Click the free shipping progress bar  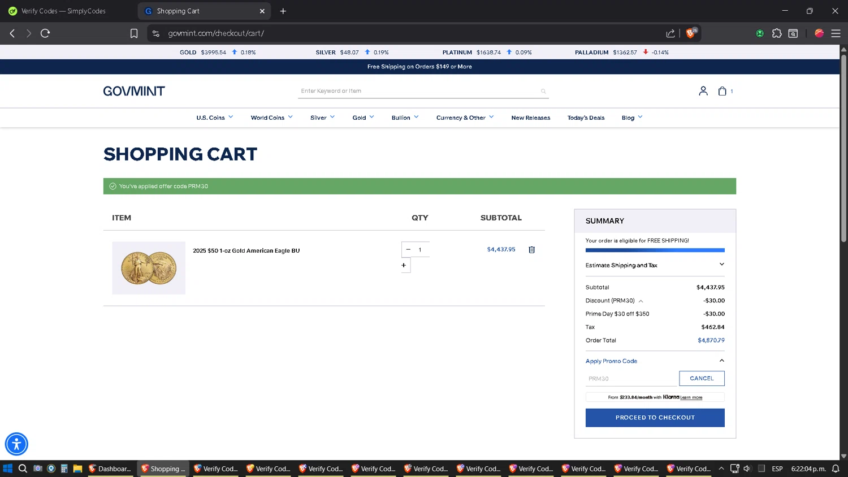[x=655, y=250]
